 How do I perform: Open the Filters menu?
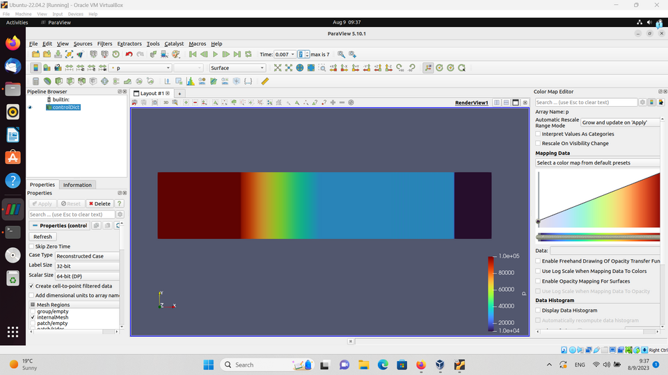(x=104, y=44)
